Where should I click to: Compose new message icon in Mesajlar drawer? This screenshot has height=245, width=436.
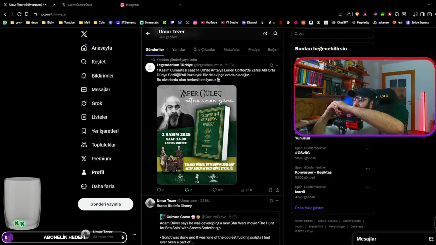tap(431, 239)
